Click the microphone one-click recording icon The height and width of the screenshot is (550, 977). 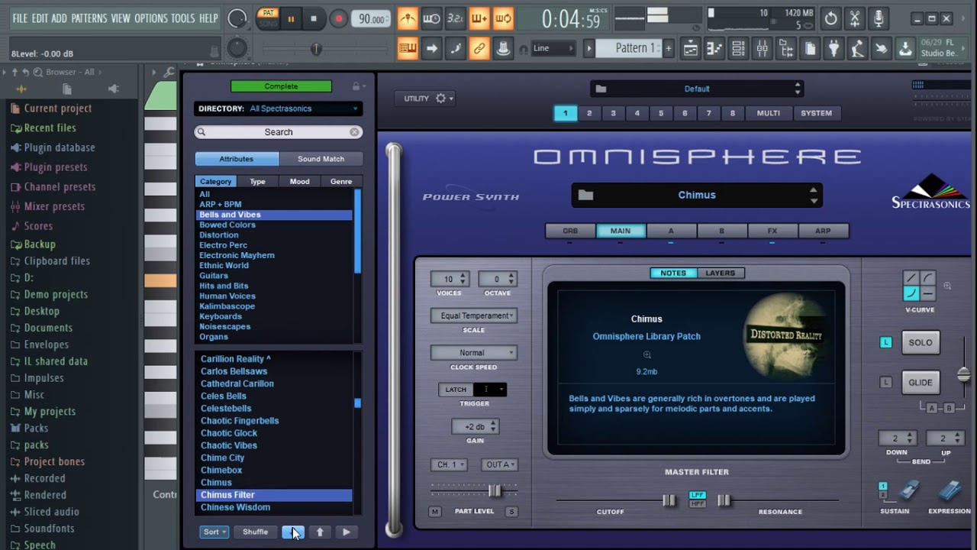(879, 19)
